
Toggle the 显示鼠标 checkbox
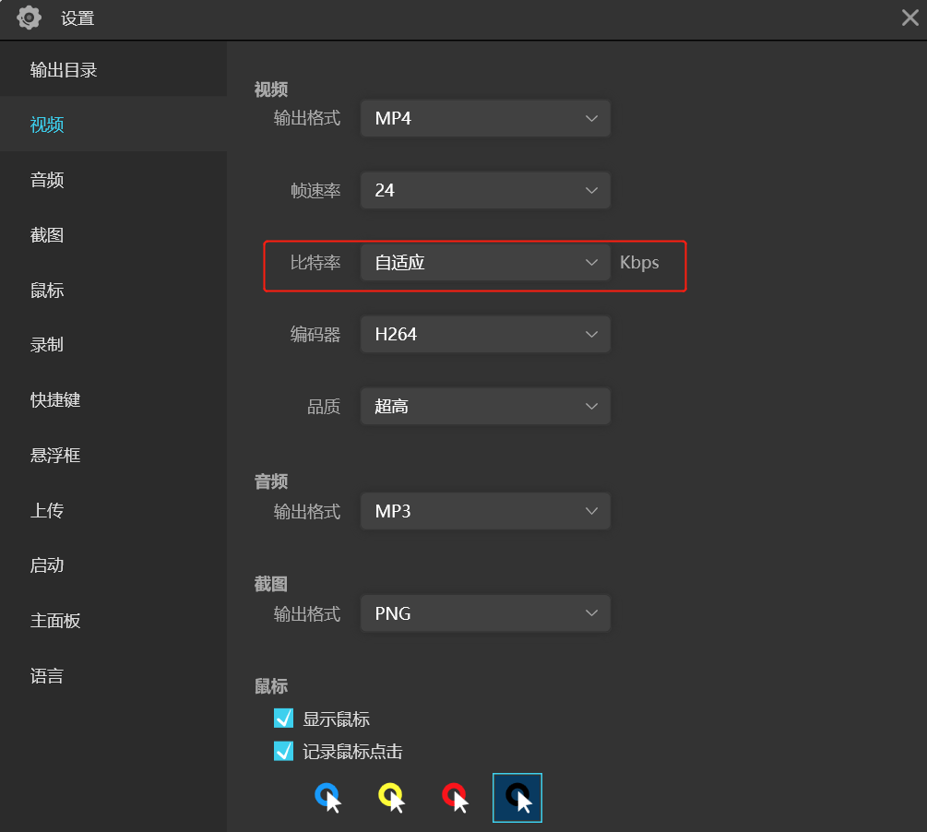pyautogui.click(x=284, y=719)
